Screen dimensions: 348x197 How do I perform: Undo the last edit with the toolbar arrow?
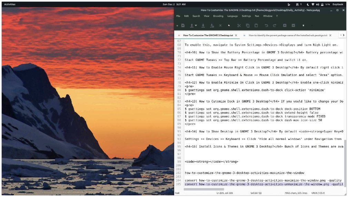[266, 25]
